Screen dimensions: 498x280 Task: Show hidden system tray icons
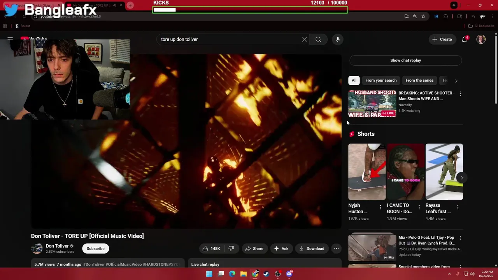point(449,274)
